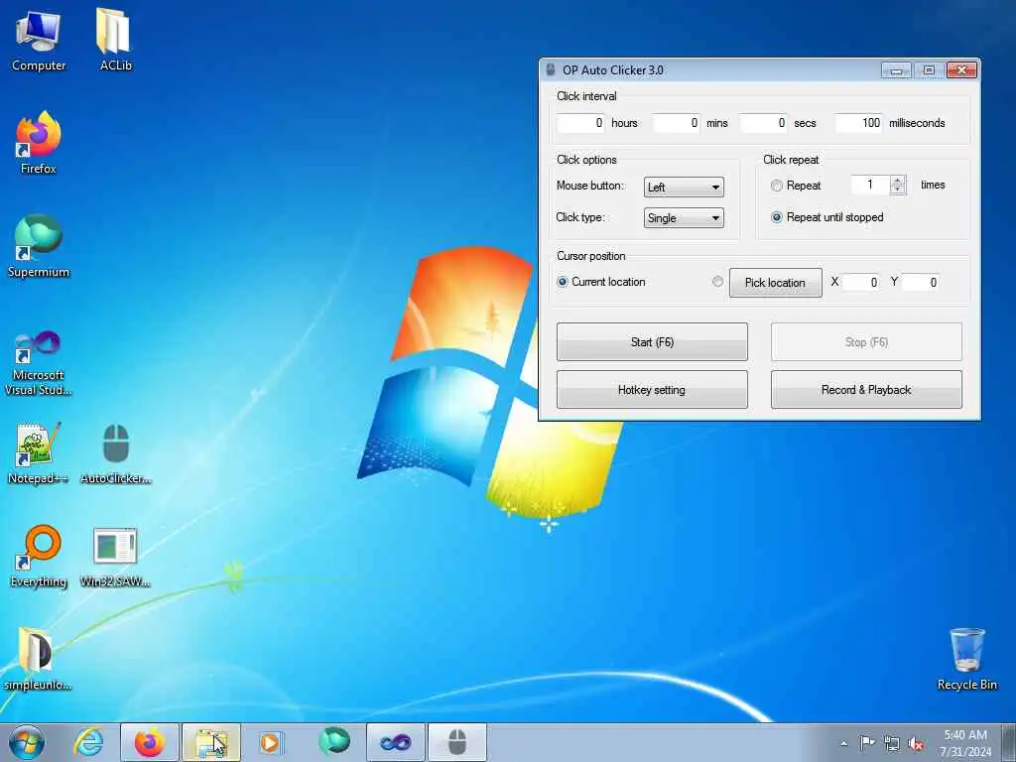
Task: Open Windows Explorer from taskbar
Action: [211, 742]
